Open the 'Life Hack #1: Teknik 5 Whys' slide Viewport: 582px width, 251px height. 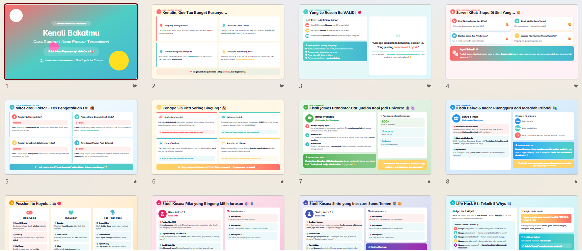512,224
